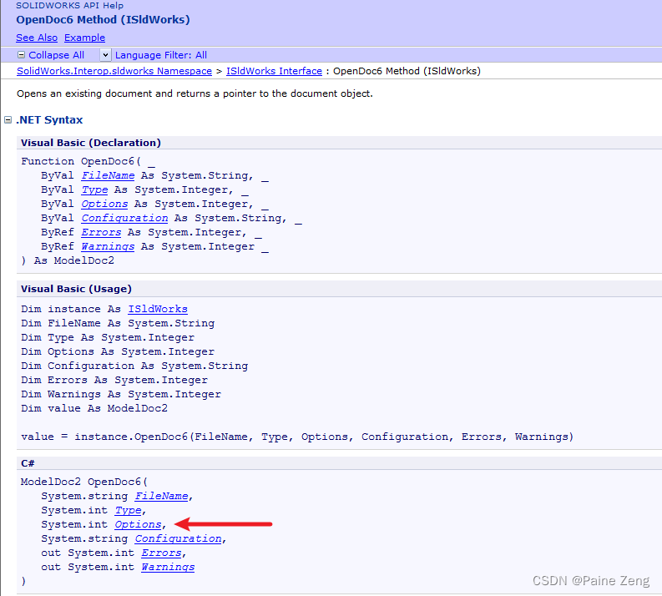Open Warnings link in C# syntax
The width and height of the screenshot is (662, 596).
click(x=168, y=568)
